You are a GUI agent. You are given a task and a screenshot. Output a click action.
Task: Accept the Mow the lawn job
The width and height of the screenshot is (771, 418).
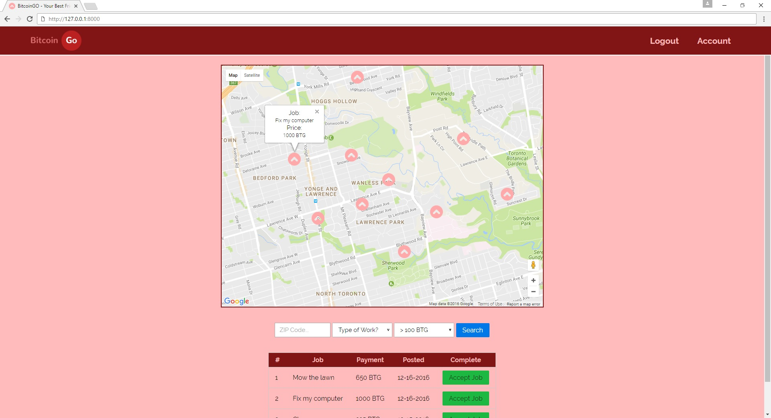pos(466,377)
